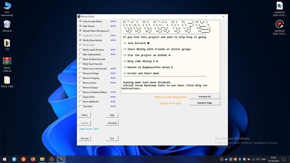Image resolution: width=290 pixels, height=163 pixels.
Task: Select the top bandicam video file icon
Action: pyautogui.click(x=280, y=9)
